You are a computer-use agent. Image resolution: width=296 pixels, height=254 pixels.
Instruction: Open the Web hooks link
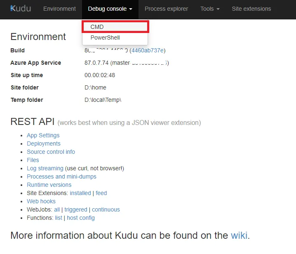coord(41,201)
